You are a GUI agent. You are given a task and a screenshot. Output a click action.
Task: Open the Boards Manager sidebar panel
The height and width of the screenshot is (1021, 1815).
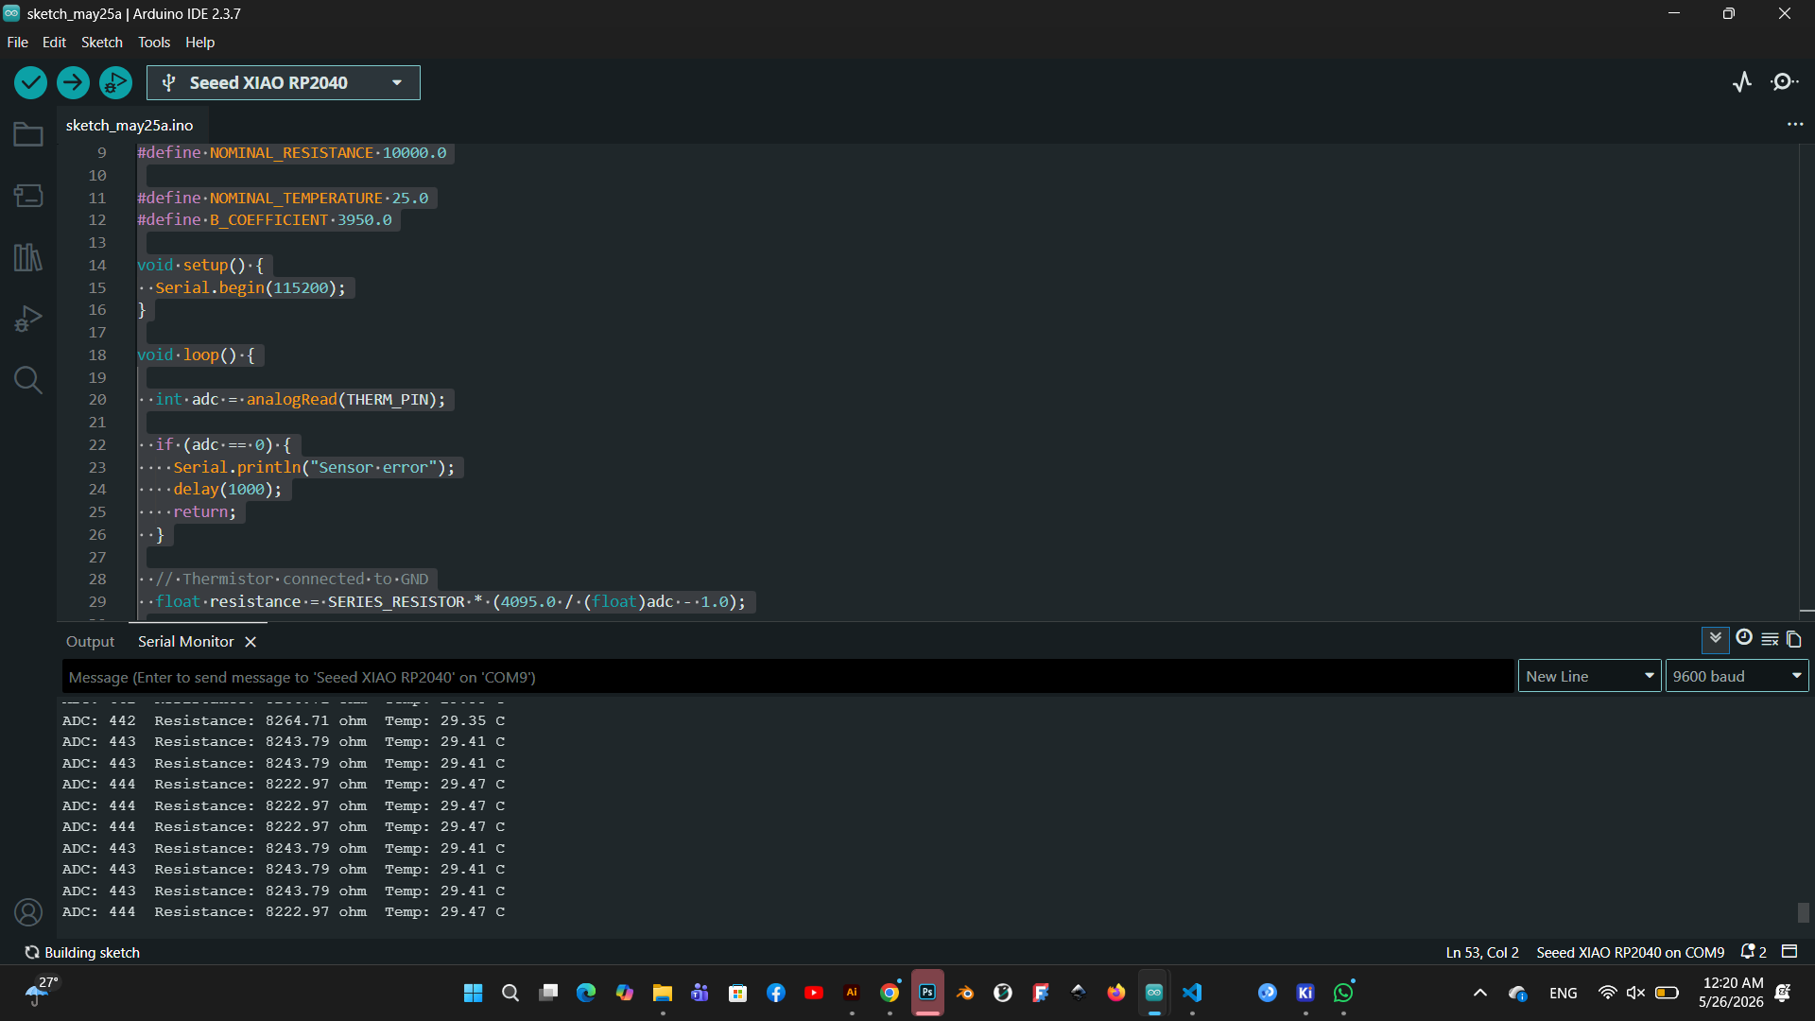click(28, 196)
